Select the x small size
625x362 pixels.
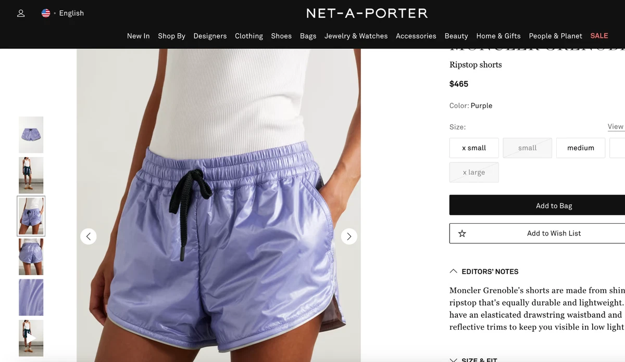tap(474, 148)
